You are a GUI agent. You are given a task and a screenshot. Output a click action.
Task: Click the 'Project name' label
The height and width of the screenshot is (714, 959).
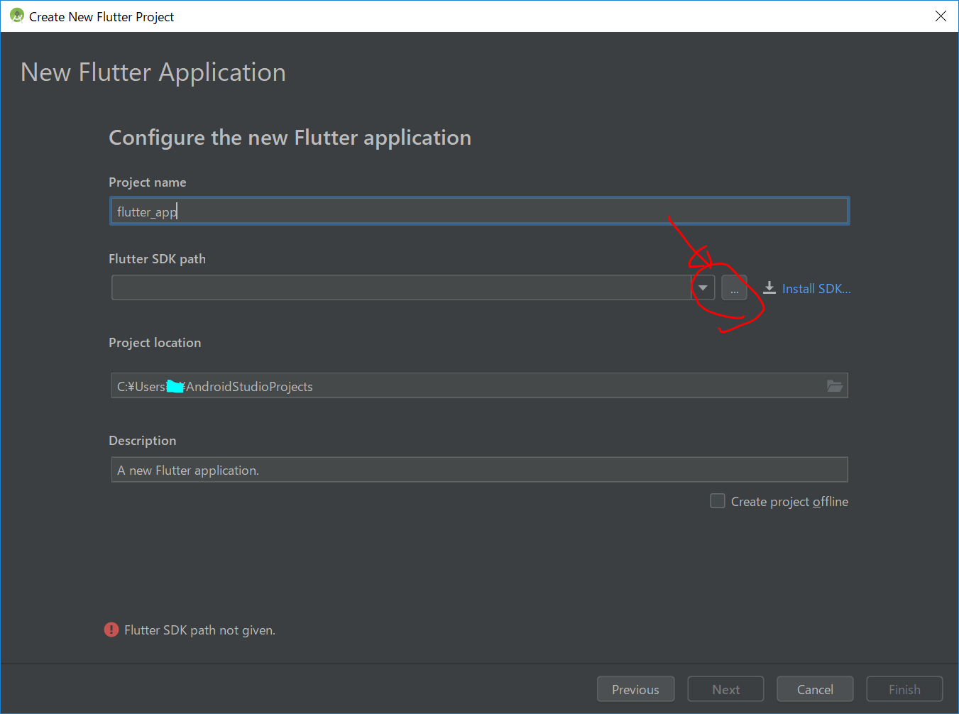148,182
